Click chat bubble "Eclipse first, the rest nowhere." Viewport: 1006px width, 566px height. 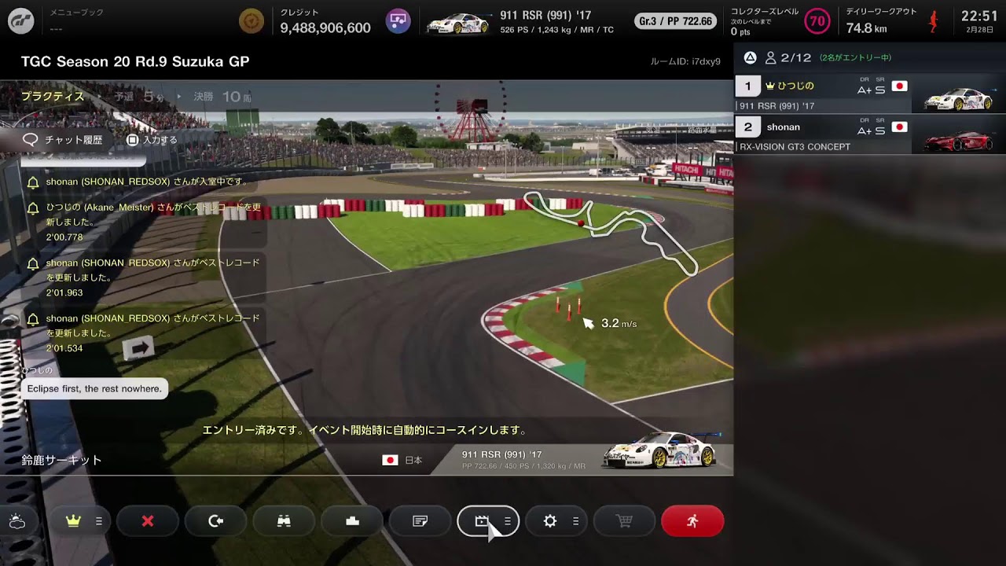tap(94, 388)
